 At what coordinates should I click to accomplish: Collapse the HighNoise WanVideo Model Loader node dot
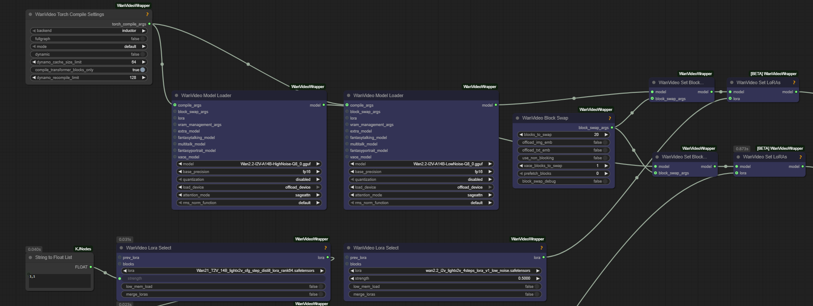click(x=176, y=95)
